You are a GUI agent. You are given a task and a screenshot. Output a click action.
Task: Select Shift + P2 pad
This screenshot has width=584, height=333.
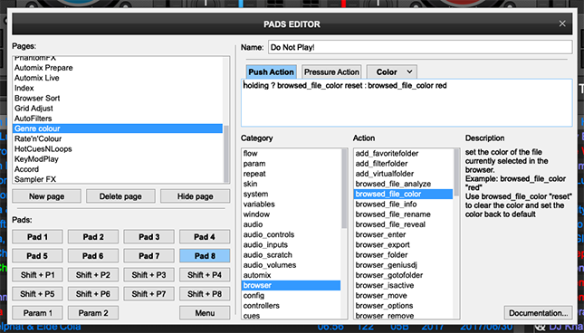coord(93,275)
